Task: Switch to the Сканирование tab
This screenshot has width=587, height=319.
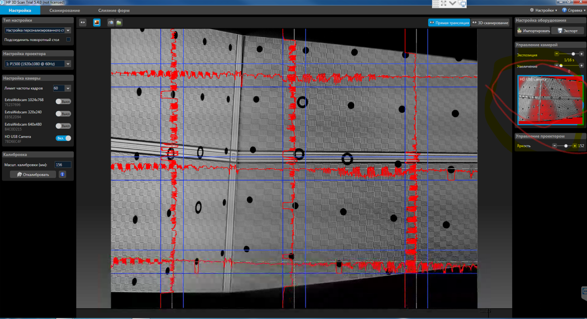Action: tap(65, 10)
